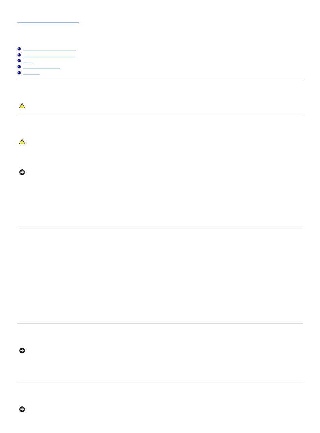Click the last notice arrow icon at bottom

22,409
